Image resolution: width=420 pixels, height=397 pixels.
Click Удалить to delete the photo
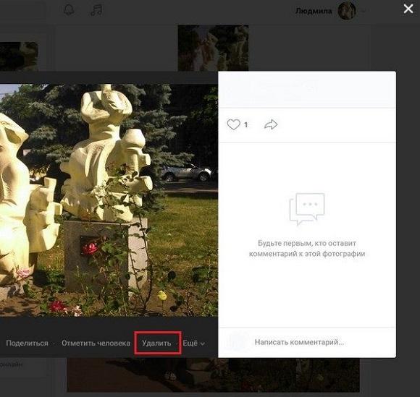(156, 343)
